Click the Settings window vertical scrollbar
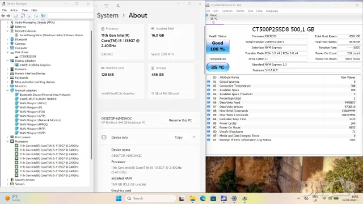Image resolution: width=363 pixels, height=204 pixels. [204, 50]
